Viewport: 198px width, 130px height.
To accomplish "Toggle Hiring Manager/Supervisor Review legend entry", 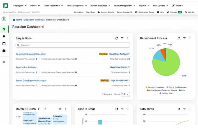I will (x=162, y=90).
